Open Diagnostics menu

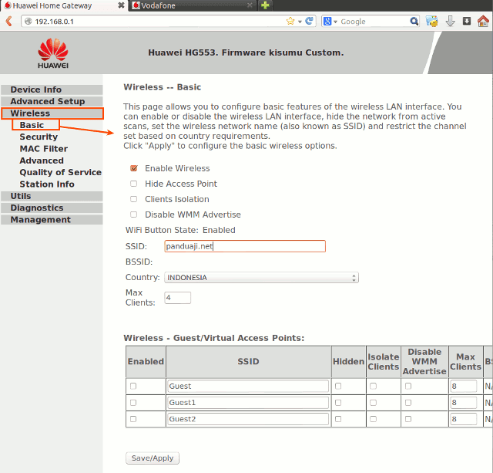52,208
